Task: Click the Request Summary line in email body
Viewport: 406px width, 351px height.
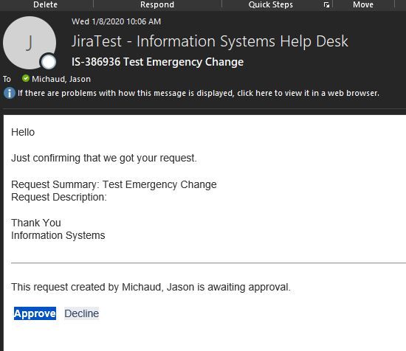Action: tap(114, 184)
